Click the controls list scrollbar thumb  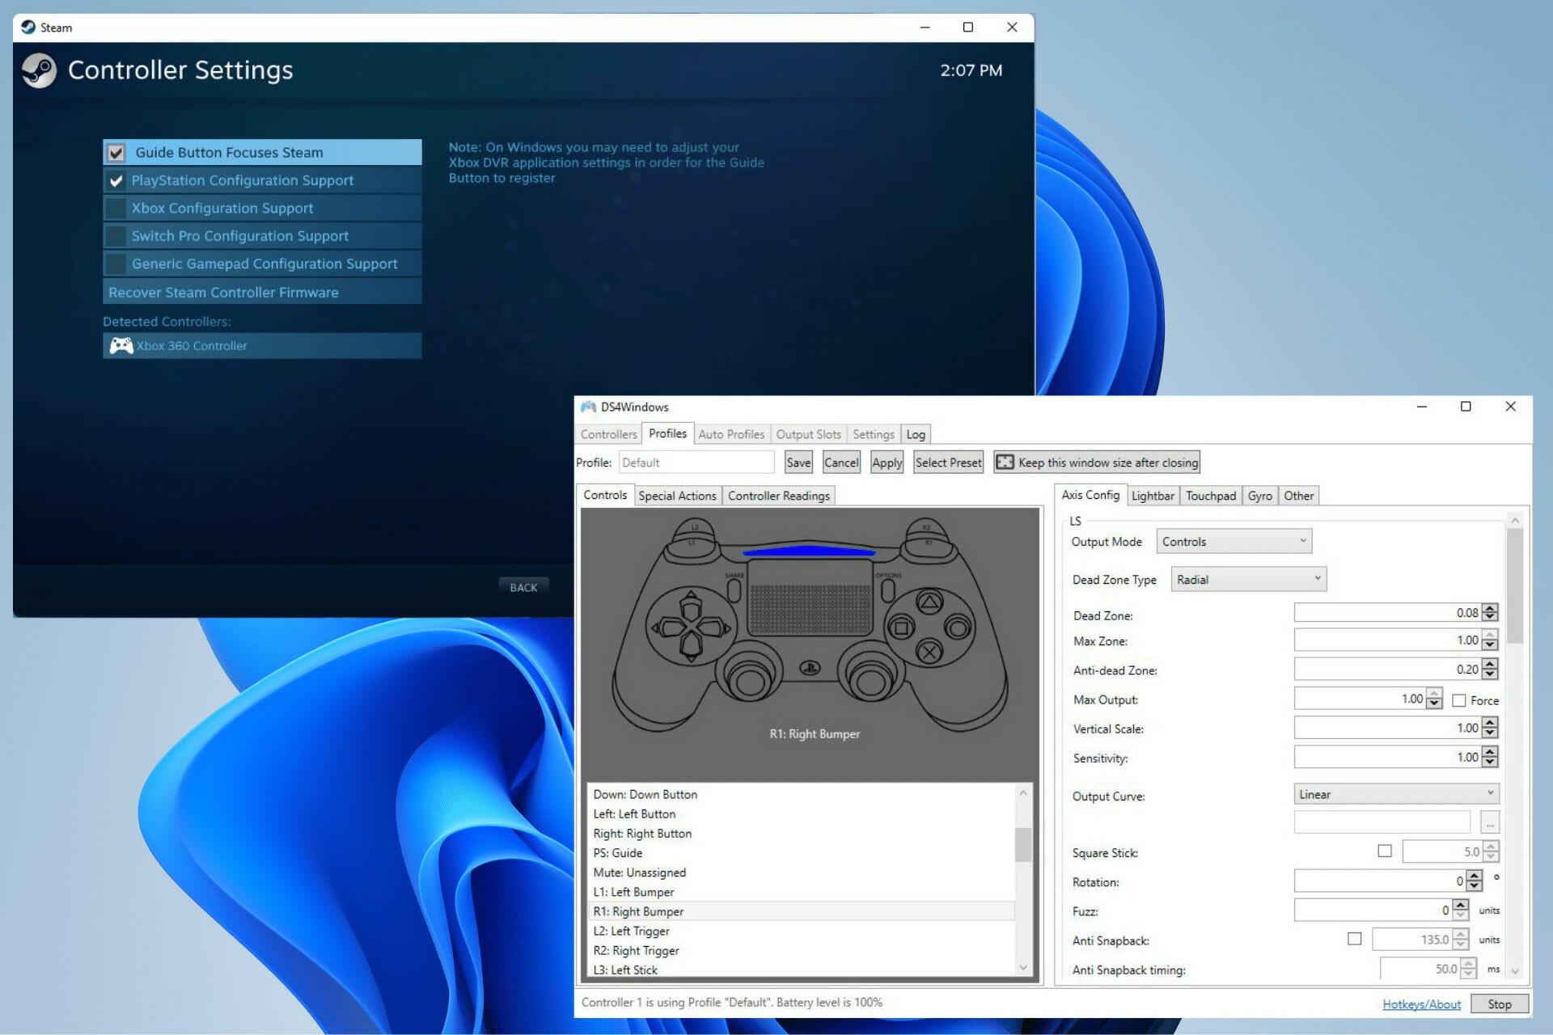tap(1022, 844)
